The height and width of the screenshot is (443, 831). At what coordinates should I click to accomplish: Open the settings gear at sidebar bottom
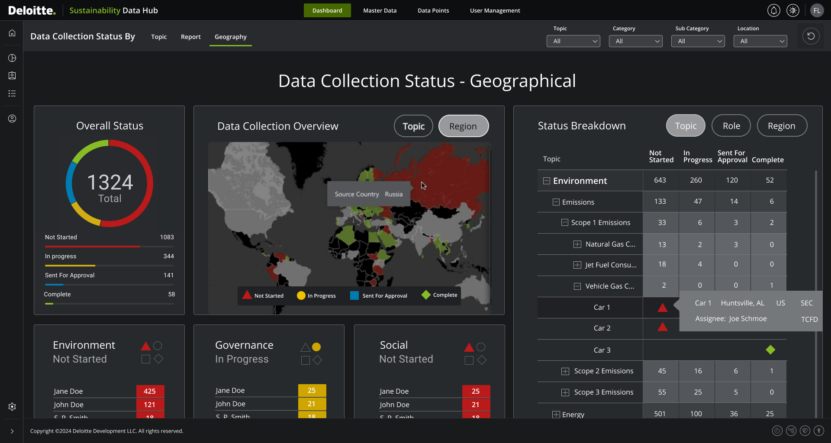(x=12, y=407)
